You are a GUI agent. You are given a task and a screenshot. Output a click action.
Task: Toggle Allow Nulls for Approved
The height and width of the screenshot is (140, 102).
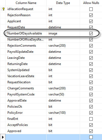tap(91, 131)
